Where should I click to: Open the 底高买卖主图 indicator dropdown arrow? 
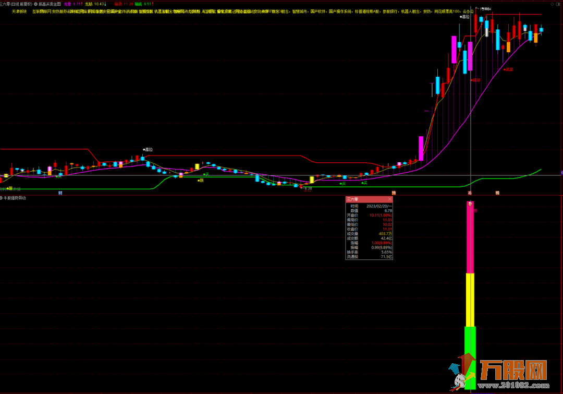(36, 4)
